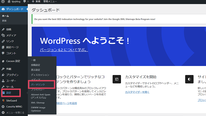
Task: Click the コメント speech bubble icon
Action: tap(3, 53)
